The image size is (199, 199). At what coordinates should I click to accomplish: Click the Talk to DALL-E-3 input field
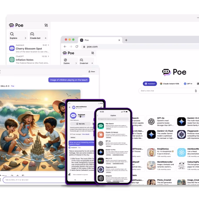34,180
